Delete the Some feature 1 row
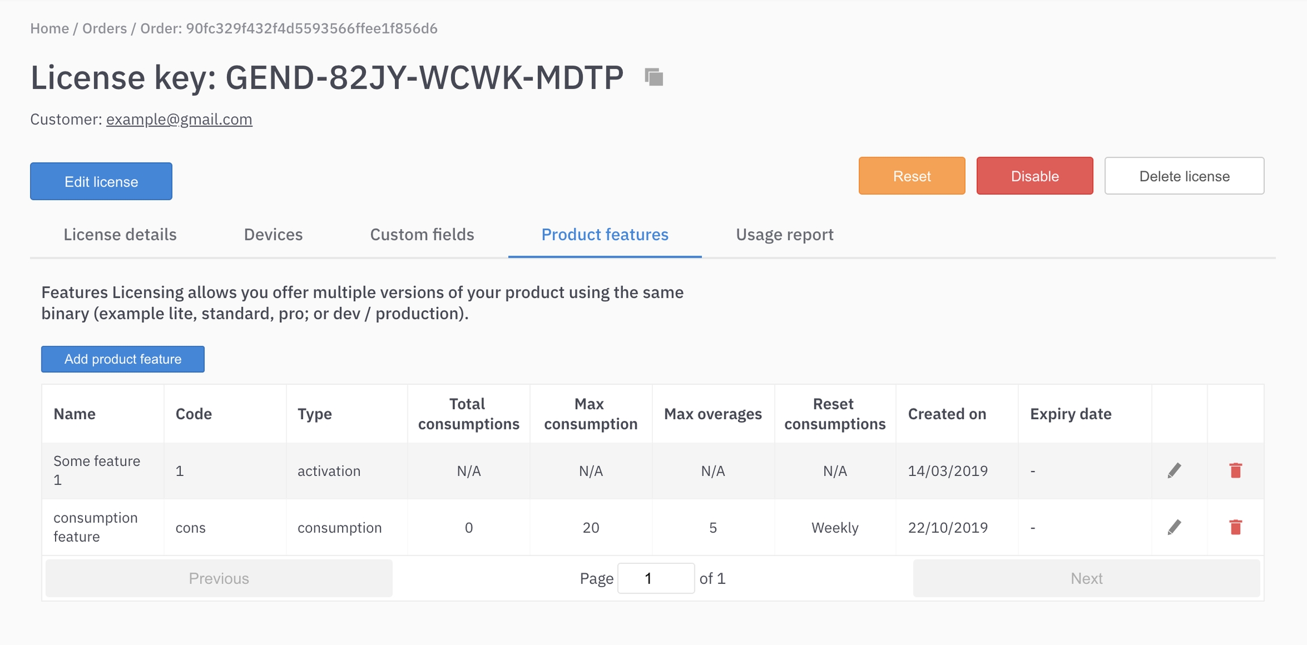This screenshot has height=645, width=1307. pos(1236,470)
